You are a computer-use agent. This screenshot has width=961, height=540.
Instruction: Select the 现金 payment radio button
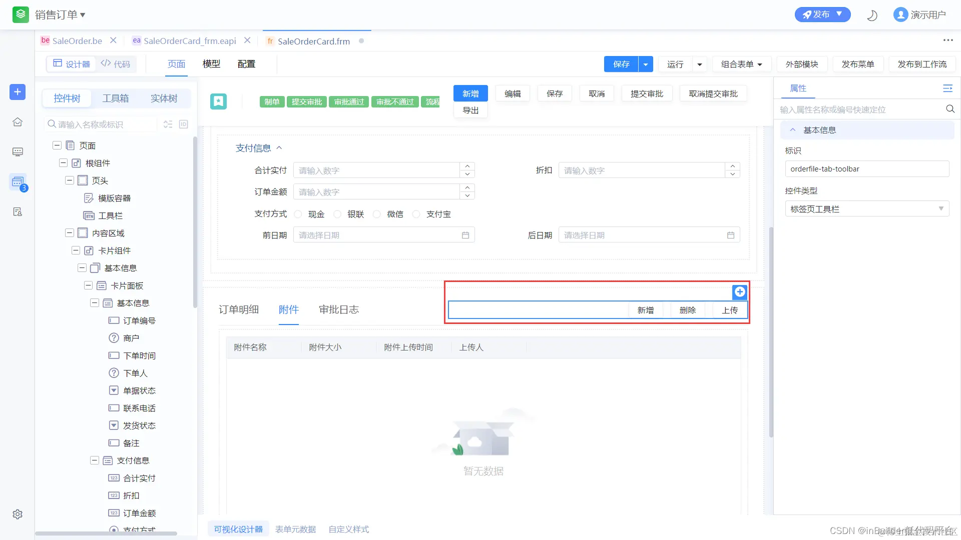click(x=298, y=214)
